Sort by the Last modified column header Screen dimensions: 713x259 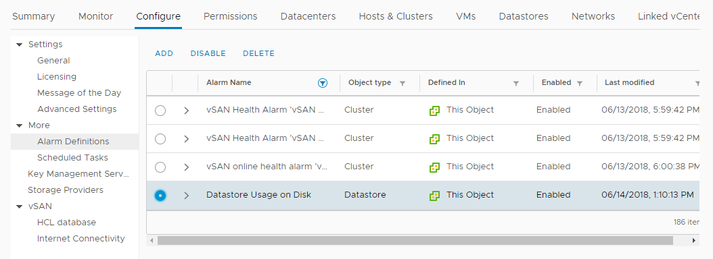point(629,82)
